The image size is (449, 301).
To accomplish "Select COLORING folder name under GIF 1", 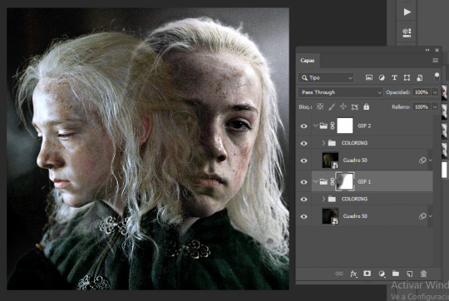I will (354, 199).
